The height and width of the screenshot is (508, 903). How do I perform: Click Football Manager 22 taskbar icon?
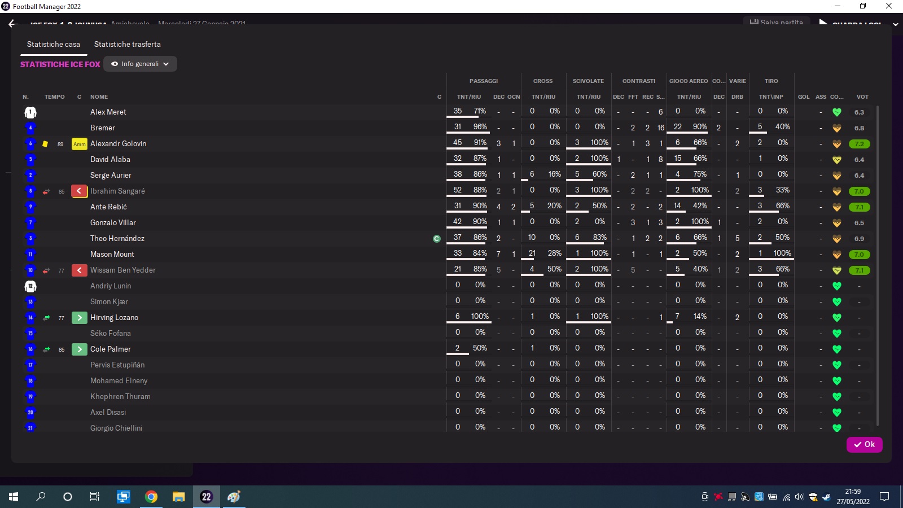pos(206,497)
